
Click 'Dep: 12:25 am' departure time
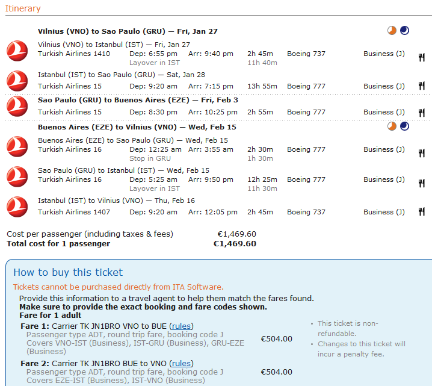(155, 149)
